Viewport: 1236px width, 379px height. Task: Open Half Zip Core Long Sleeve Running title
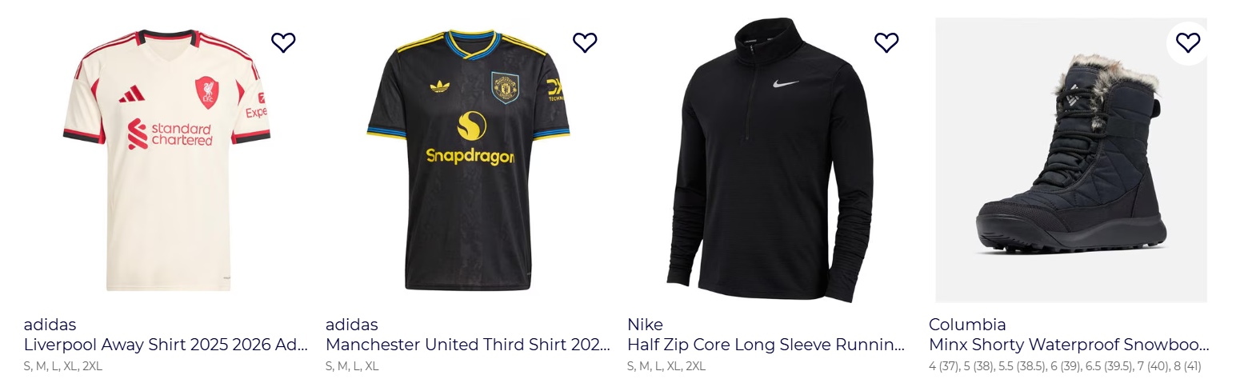click(766, 345)
